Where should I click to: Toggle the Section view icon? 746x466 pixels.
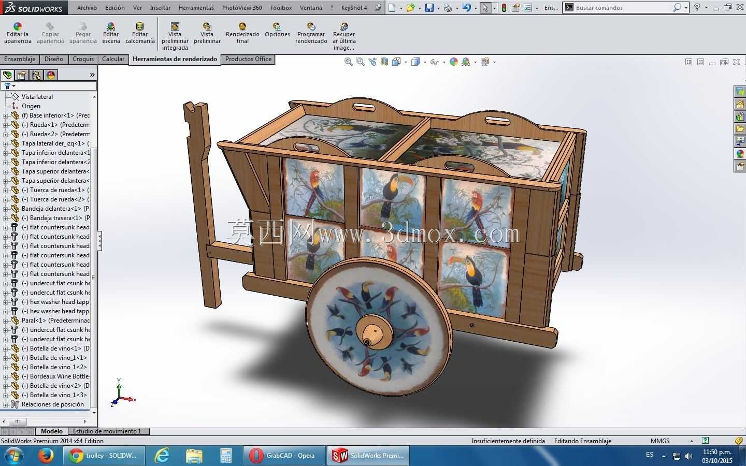coord(384,62)
